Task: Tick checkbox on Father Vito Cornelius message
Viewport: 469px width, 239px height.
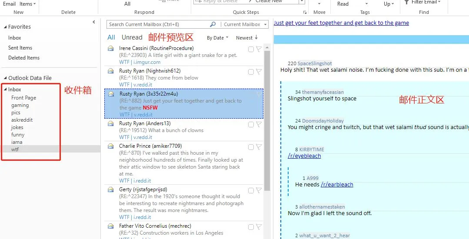Action: pos(251,227)
